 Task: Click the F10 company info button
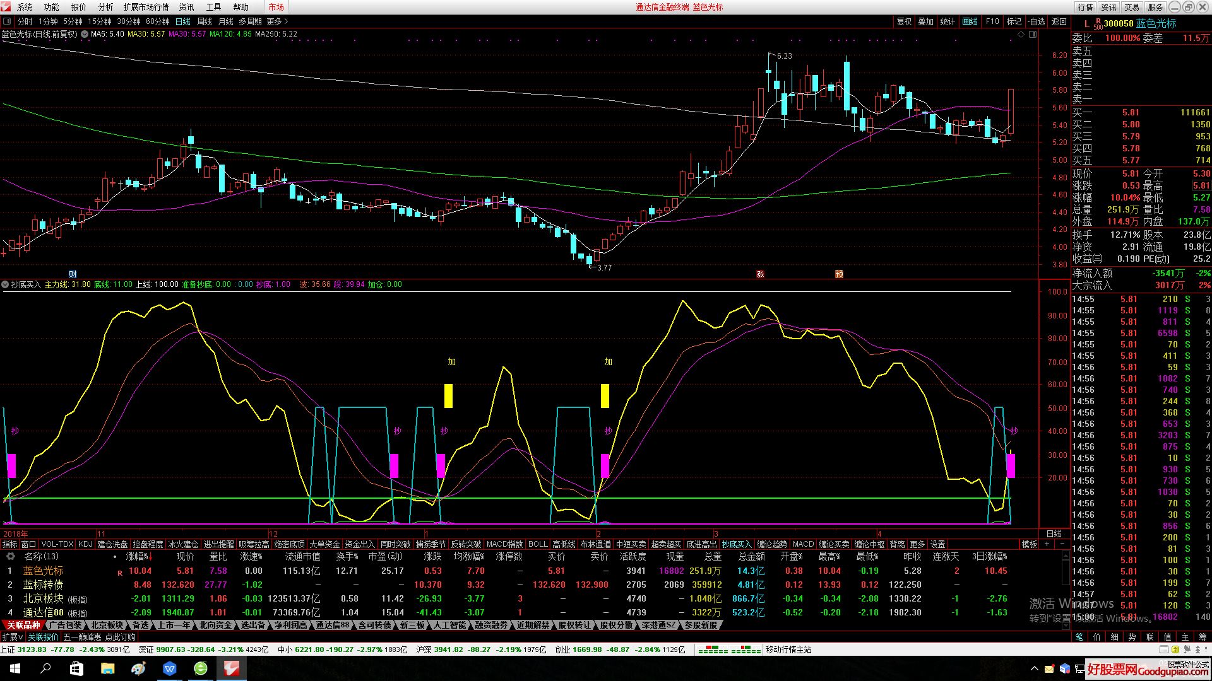tap(992, 21)
